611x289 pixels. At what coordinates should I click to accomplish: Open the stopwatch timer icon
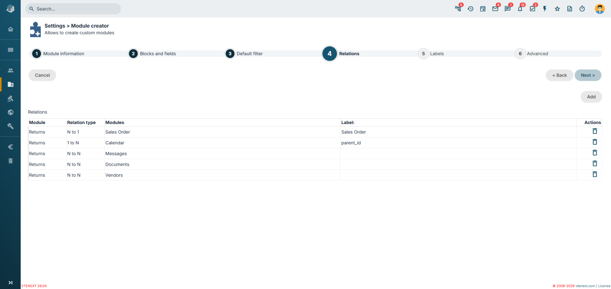[x=582, y=9]
